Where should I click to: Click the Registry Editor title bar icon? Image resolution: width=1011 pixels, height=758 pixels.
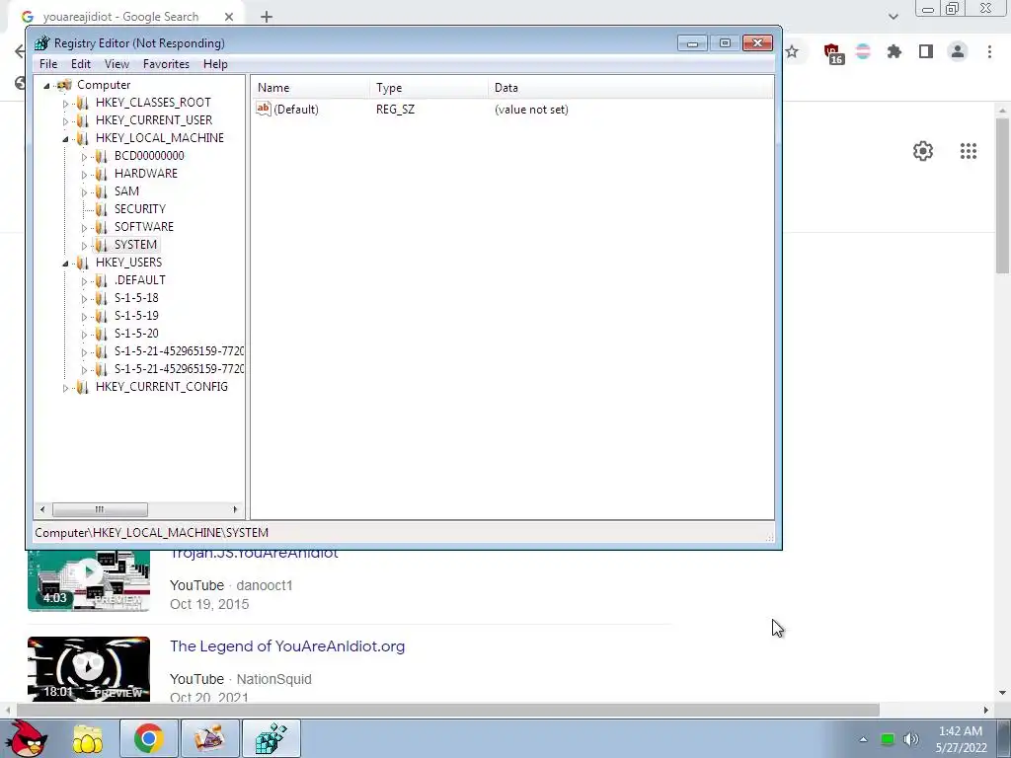click(42, 43)
